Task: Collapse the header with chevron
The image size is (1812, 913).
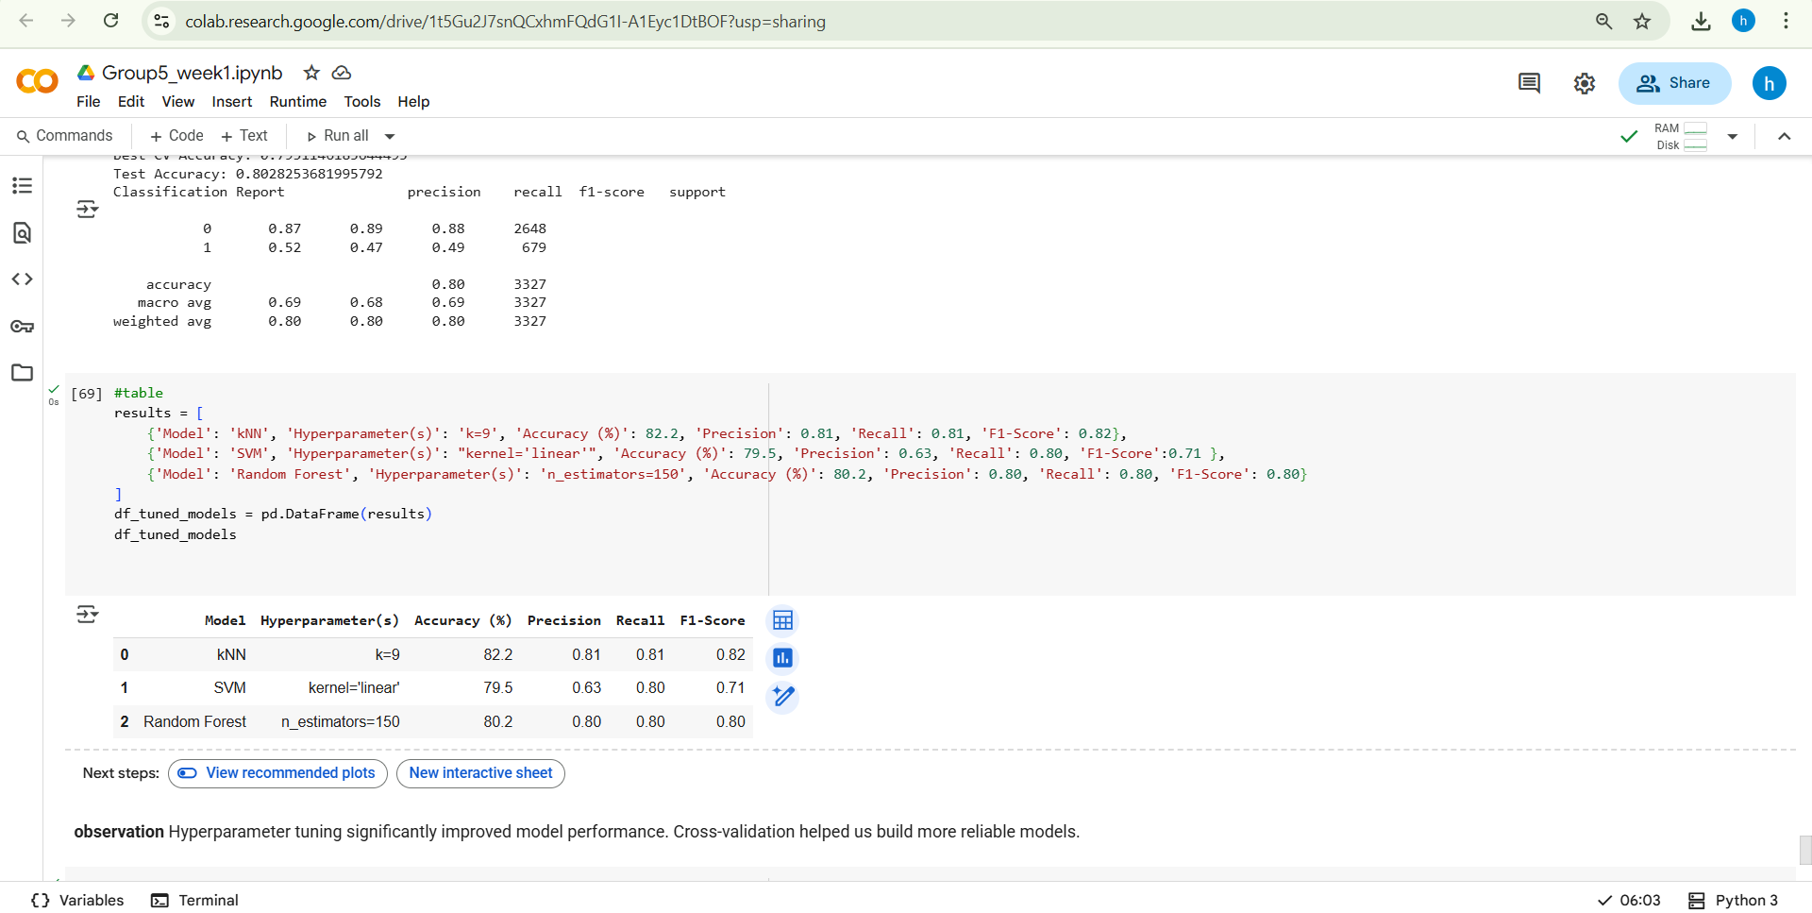Action: (1784, 136)
